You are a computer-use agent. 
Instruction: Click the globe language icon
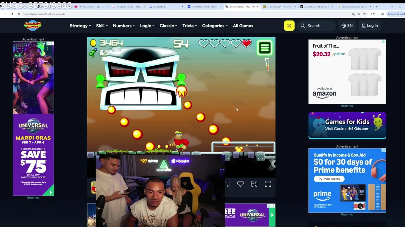point(344,26)
